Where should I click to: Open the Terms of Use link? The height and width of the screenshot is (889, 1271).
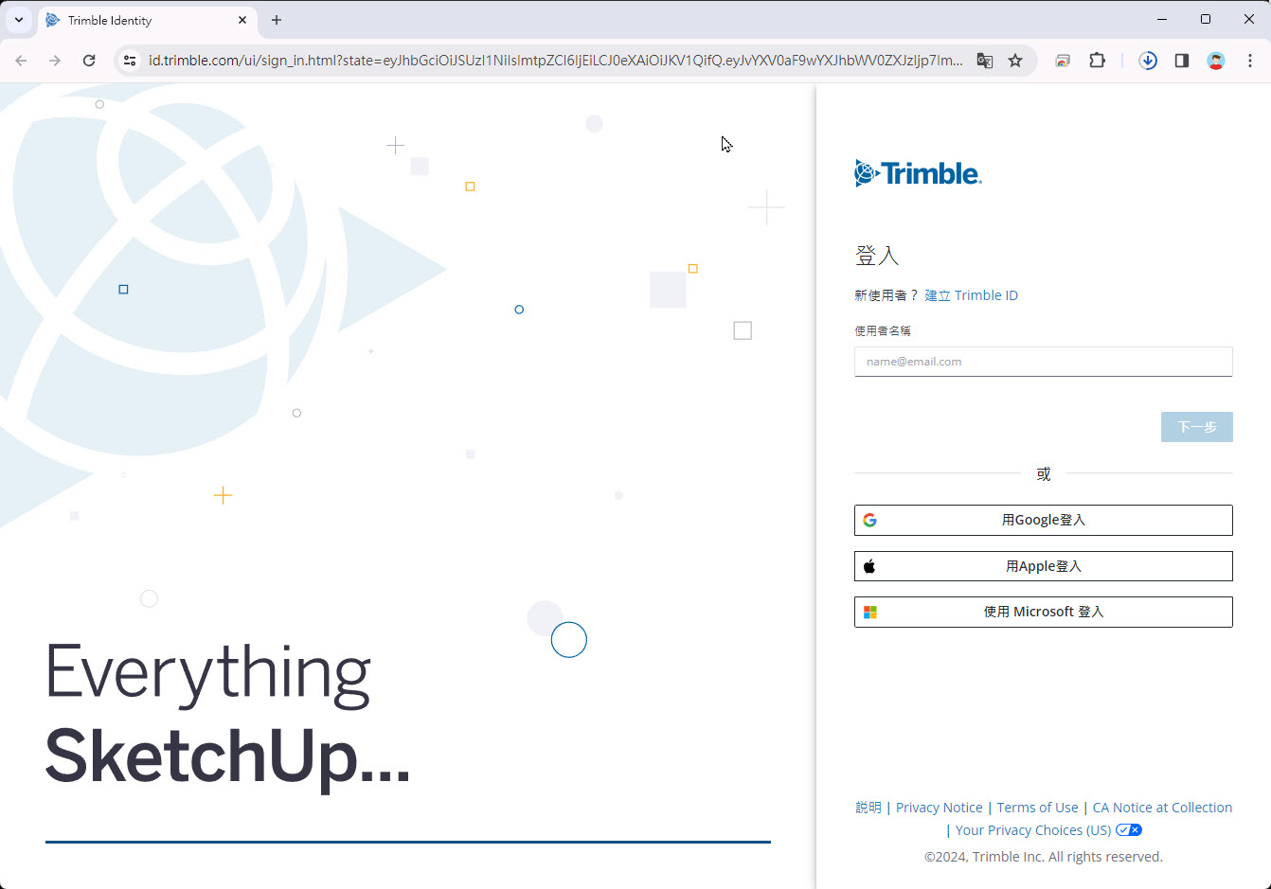tap(1037, 808)
